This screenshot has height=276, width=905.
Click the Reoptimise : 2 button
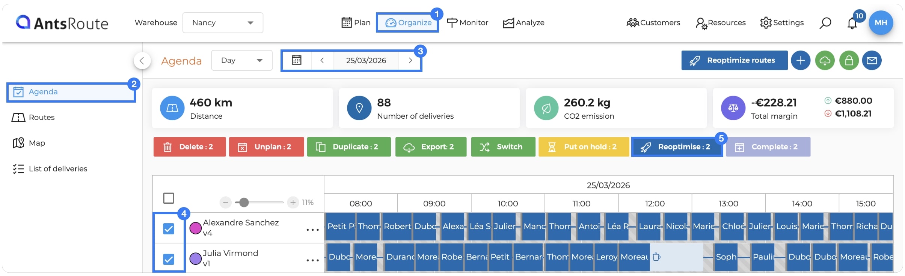[677, 147]
